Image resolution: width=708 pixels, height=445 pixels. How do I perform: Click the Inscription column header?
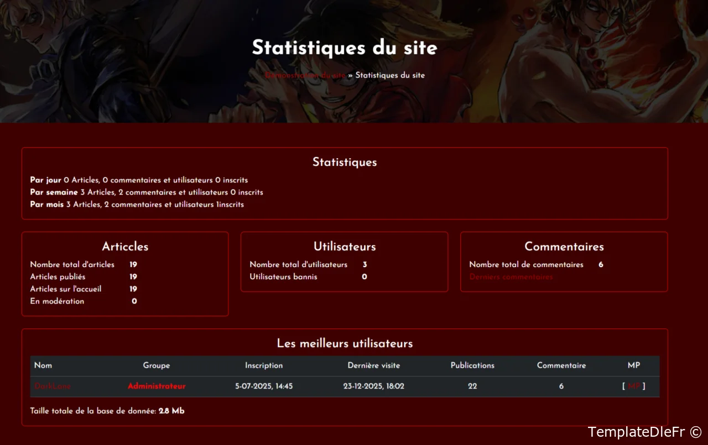pos(264,365)
